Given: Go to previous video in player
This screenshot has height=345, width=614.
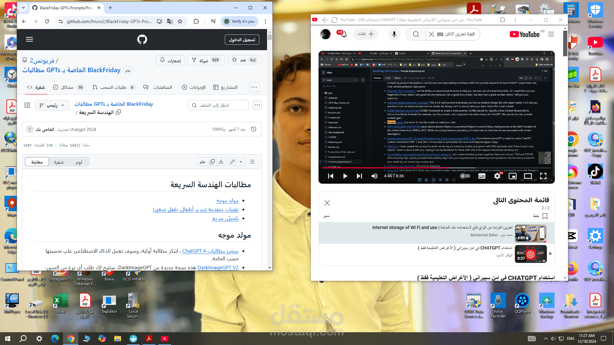Looking at the screenshot, I should tap(331, 176).
